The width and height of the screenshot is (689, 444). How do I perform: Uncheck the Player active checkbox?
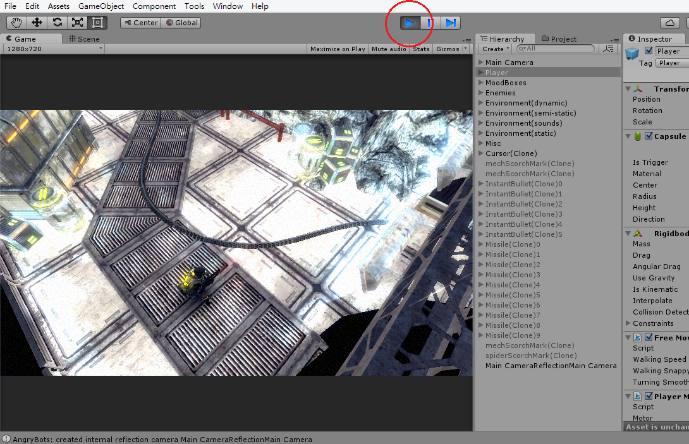tap(649, 51)
